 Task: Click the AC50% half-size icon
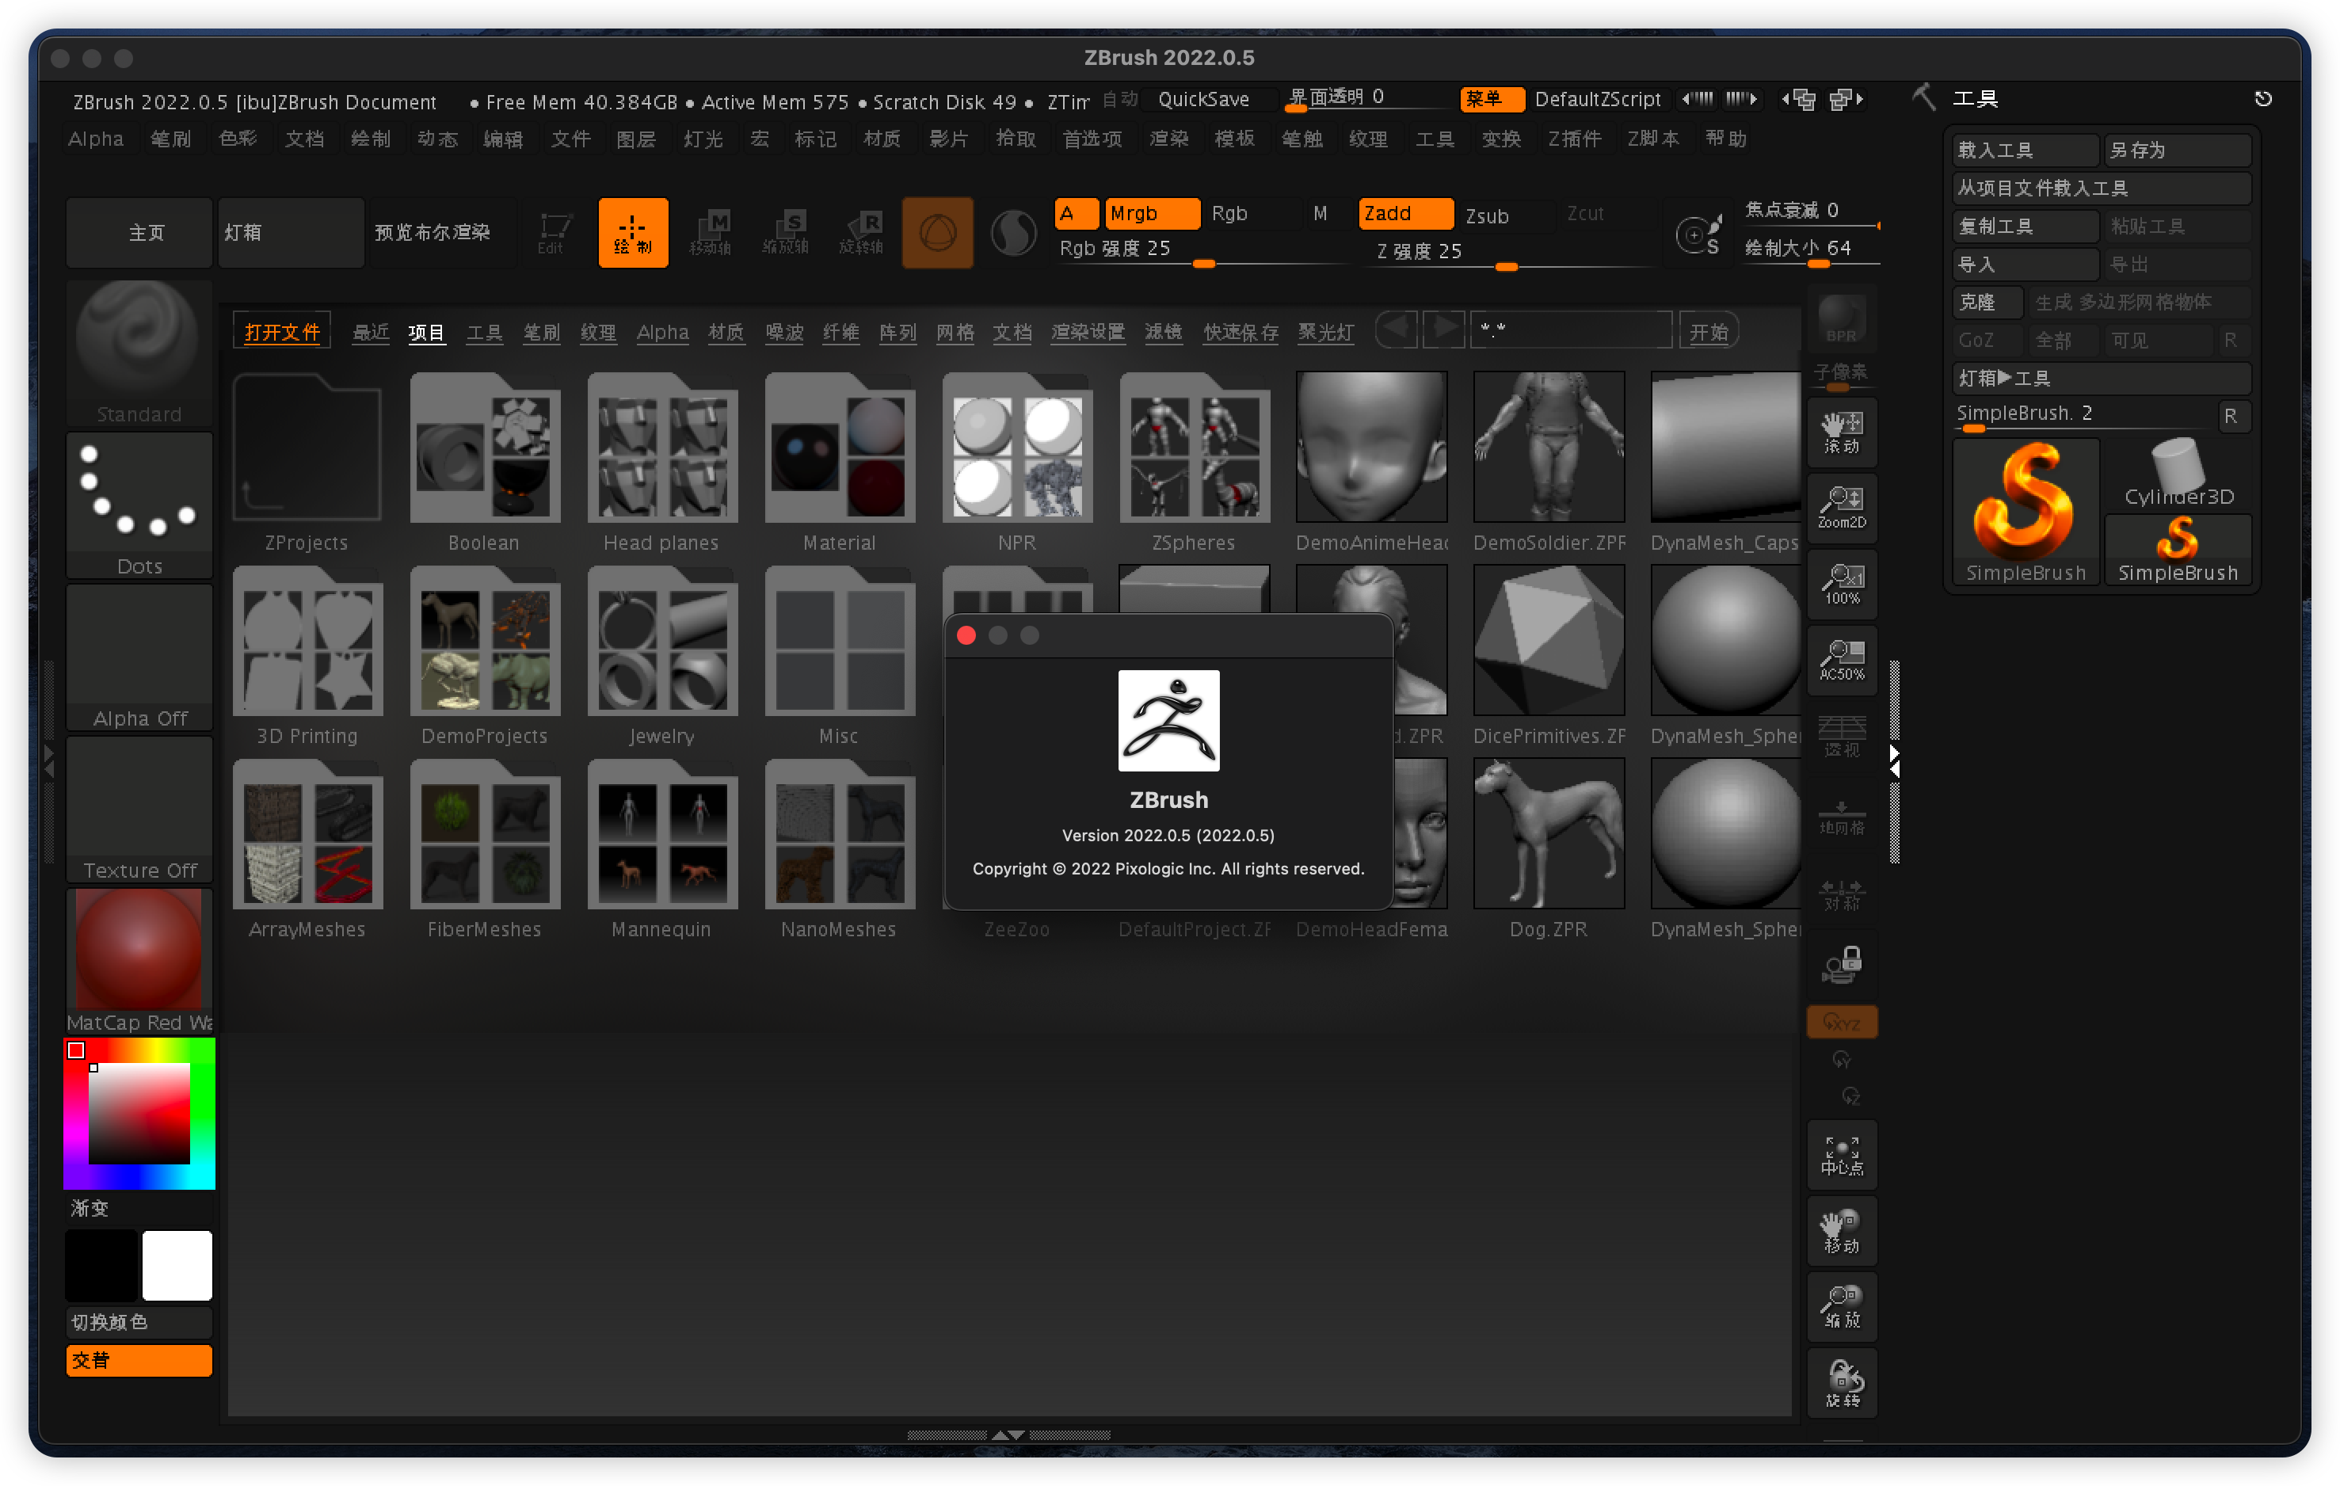[x=1842, y=660]
